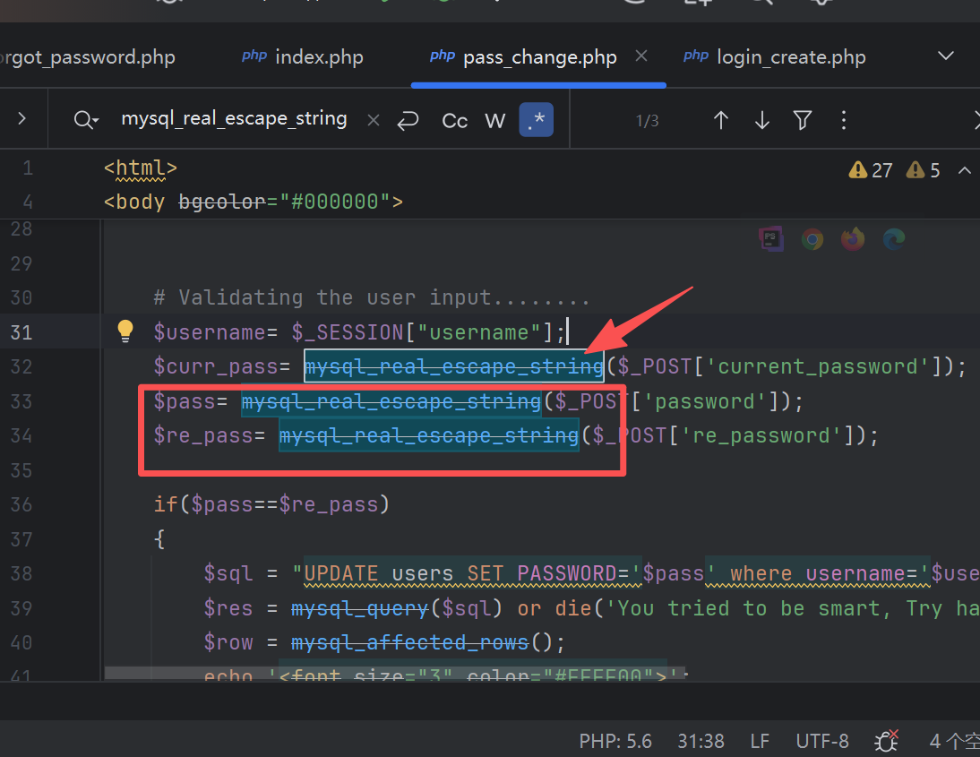Click the bgcolor attribute in body tag

pyautogui.click(x=222, y=202)
